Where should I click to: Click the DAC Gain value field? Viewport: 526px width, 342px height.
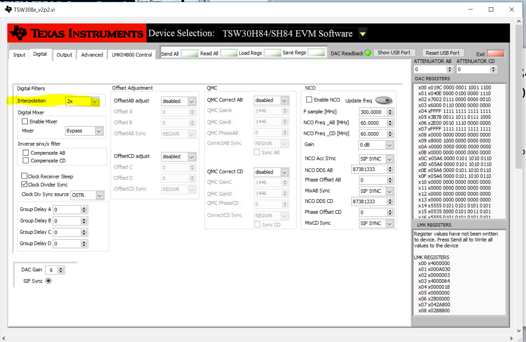click(x=51, y=270)
